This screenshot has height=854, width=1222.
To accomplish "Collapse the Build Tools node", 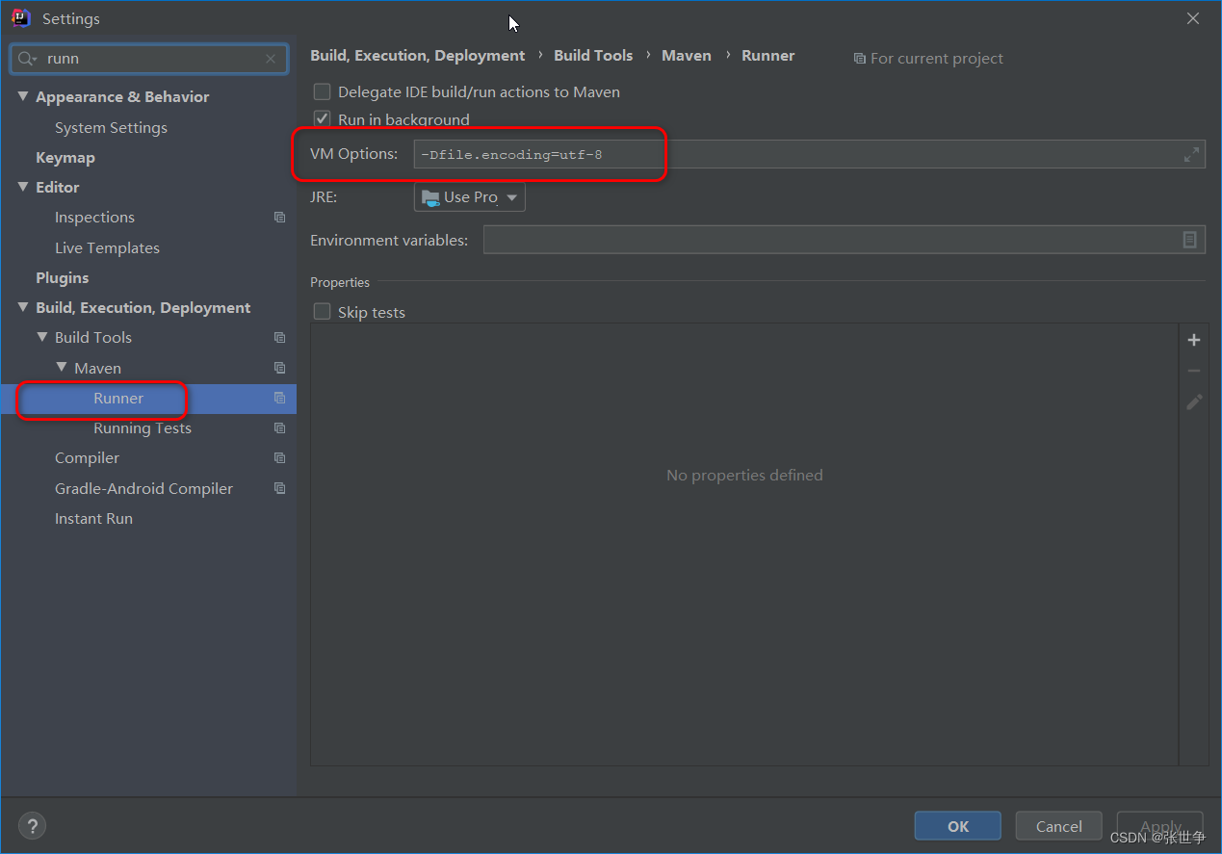I will click(42, 337).
